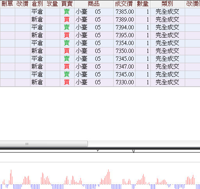Select the row with price 7394.00
The height and width of the screenshot is (189, 200).
[x=100, y=27]
